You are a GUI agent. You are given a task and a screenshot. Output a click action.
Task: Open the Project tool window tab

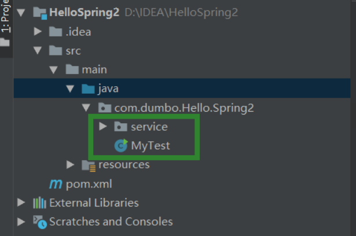(x=5, y=16)
